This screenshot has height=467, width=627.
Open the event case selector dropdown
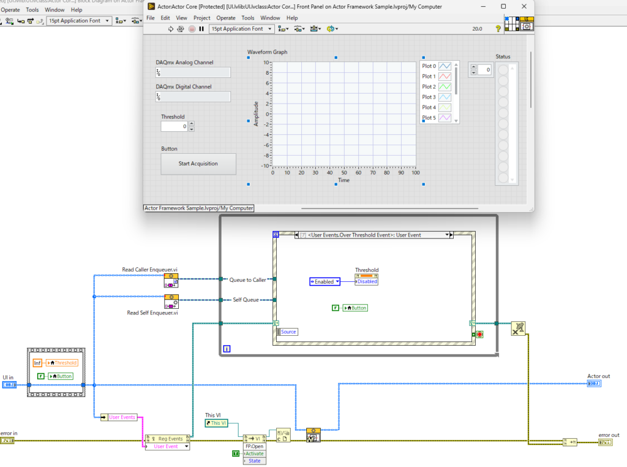click(447, 235)
